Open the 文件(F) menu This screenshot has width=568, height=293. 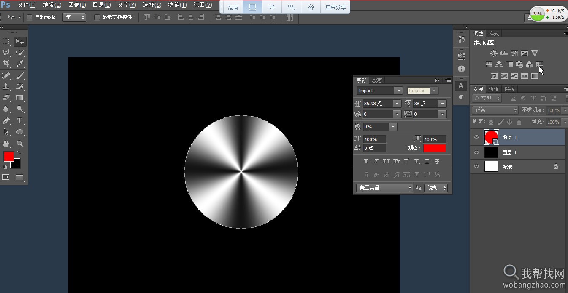point(27,5)
